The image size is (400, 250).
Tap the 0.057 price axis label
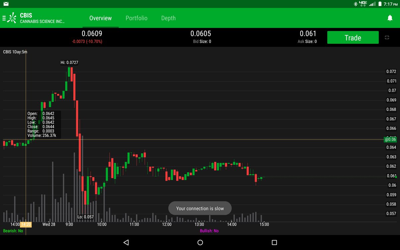pos(391,214)
